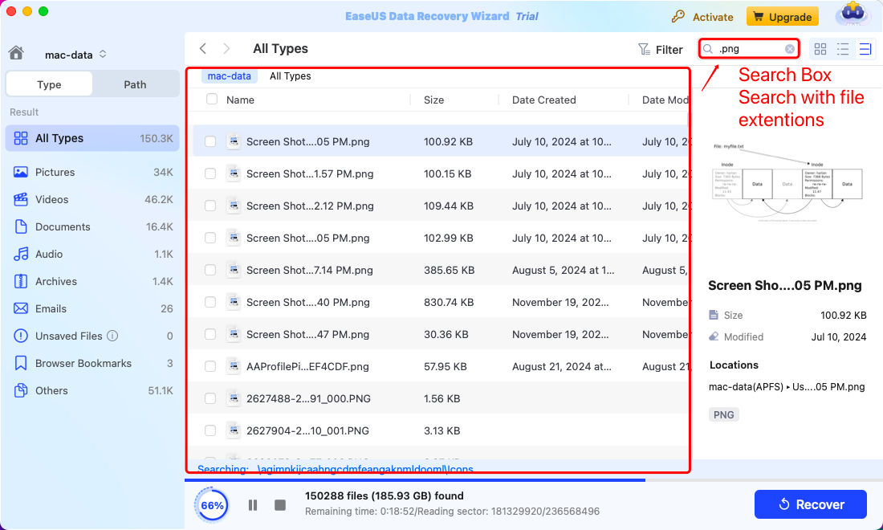Clear the search box text
883x530 pixels.
[790, 49]
